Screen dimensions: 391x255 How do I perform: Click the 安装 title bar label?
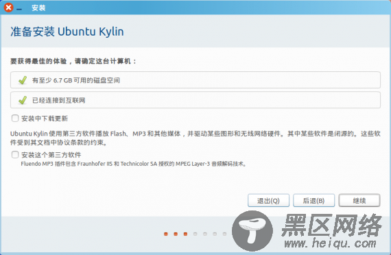tap(38, 8)
